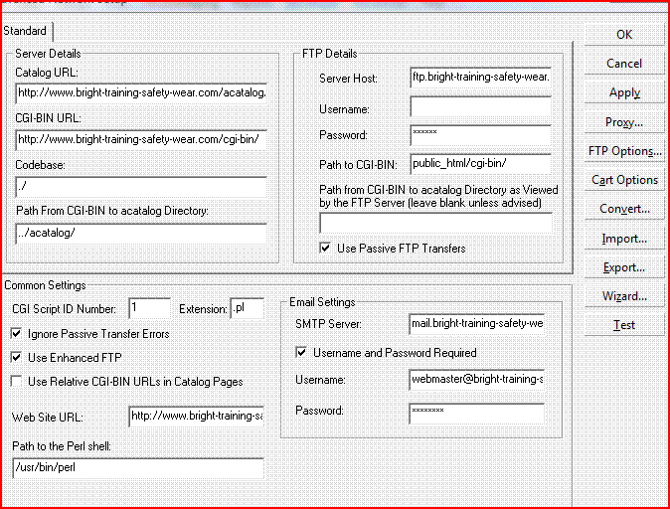
Task: Open Cart Options dialog
Action: tap(623, 180)
